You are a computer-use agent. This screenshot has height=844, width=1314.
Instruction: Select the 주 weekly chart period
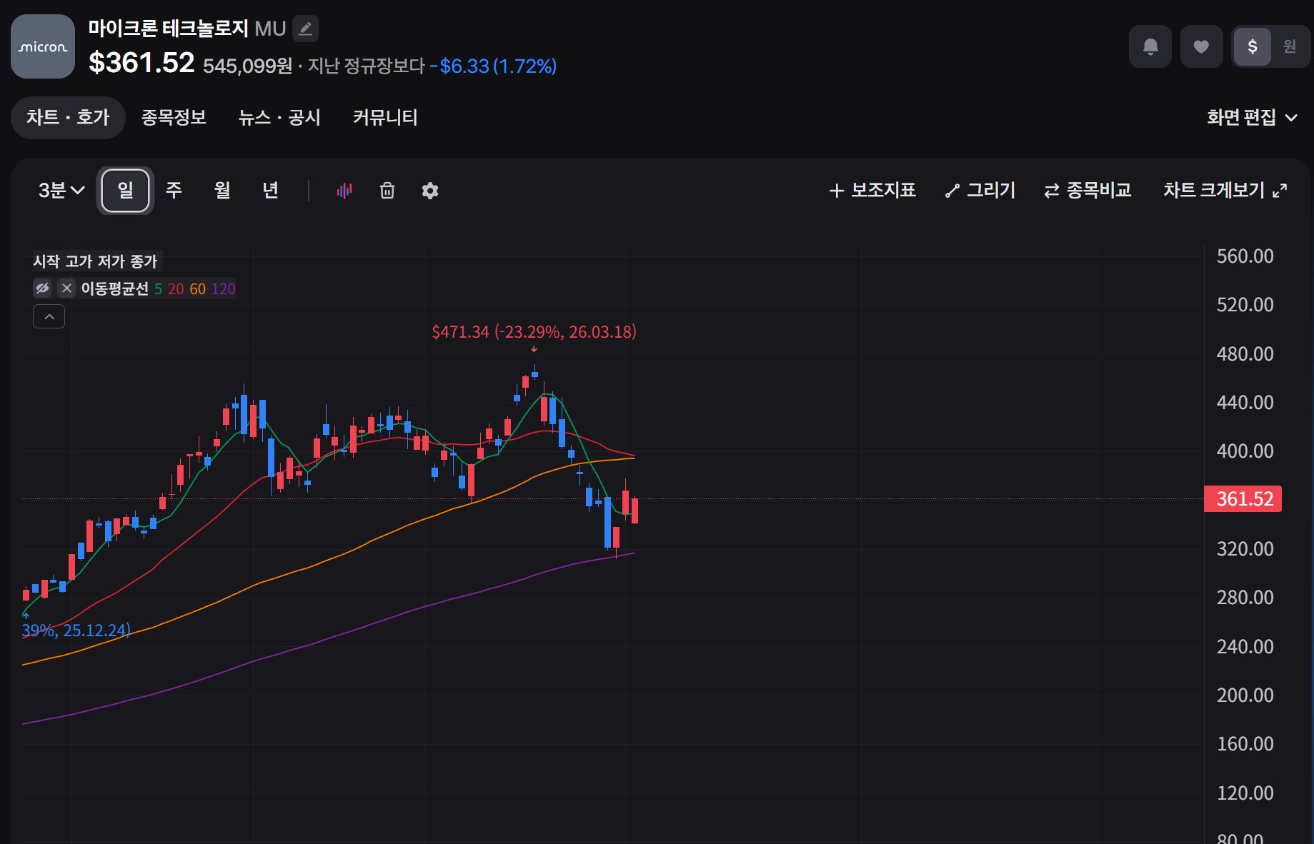coord(174,190)
